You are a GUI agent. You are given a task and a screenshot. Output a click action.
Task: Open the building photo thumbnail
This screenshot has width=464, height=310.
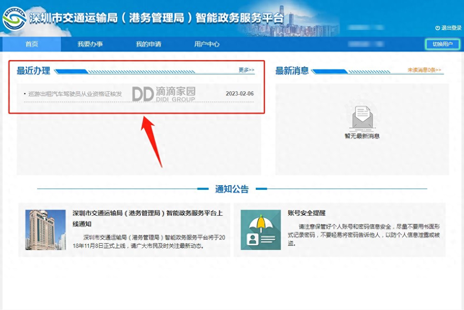[45, 230]
